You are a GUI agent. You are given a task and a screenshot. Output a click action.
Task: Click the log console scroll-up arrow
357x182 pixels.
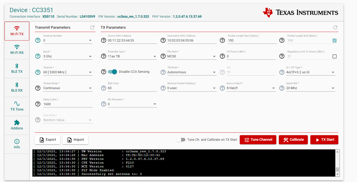click(x=338, y=152)
